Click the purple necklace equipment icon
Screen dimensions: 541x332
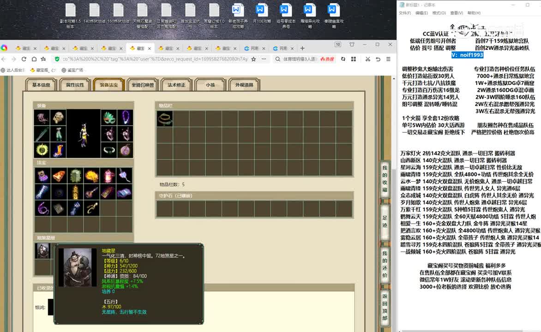125,118
